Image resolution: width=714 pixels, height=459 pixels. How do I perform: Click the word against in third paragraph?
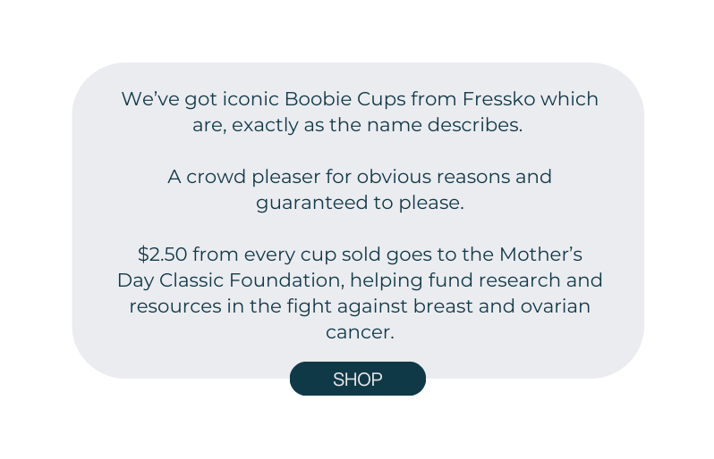coord(372,307)
